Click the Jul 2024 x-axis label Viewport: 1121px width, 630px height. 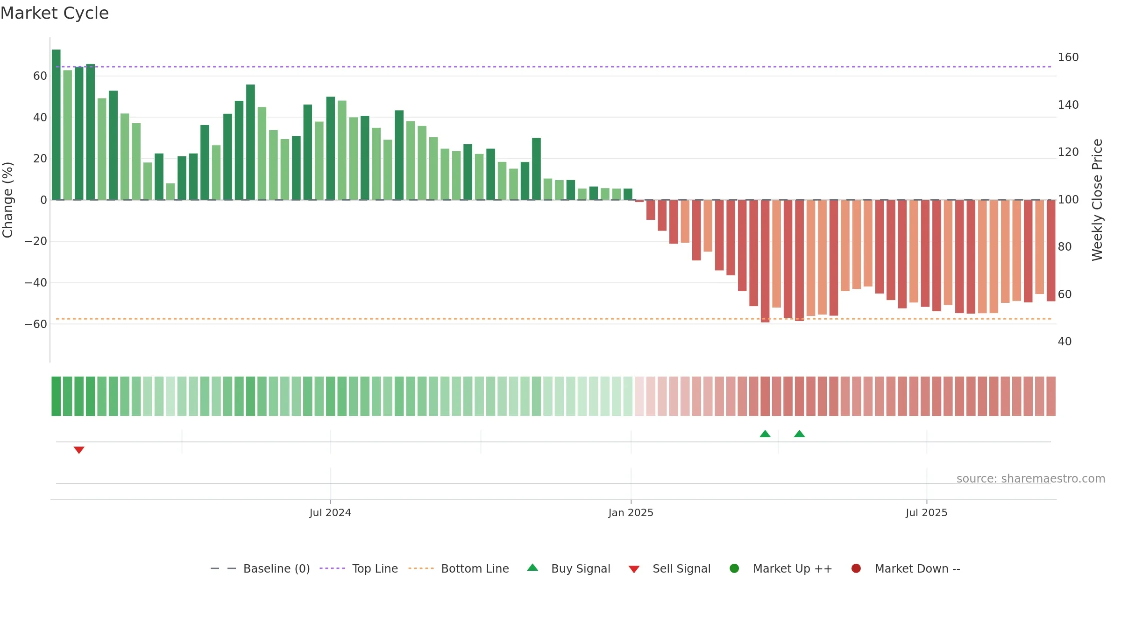tap(330, 513)
